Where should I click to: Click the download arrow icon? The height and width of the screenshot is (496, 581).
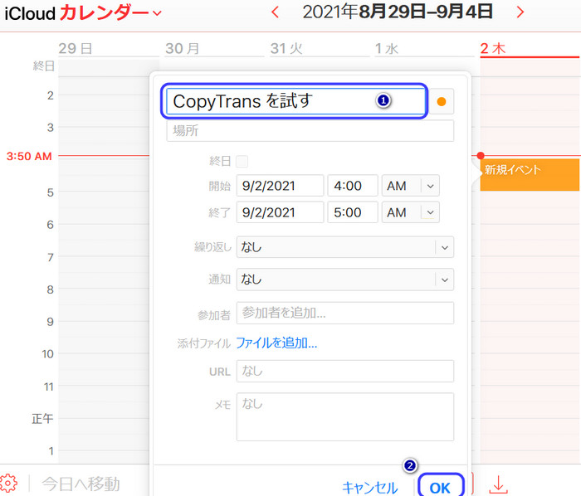point(498,484)
